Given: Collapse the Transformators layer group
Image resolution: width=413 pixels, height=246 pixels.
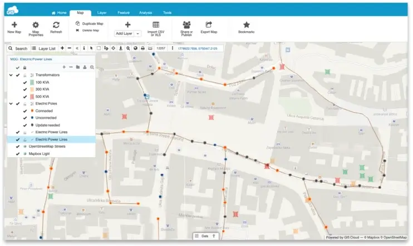Looking at the screenshot, I should [11, 74].
